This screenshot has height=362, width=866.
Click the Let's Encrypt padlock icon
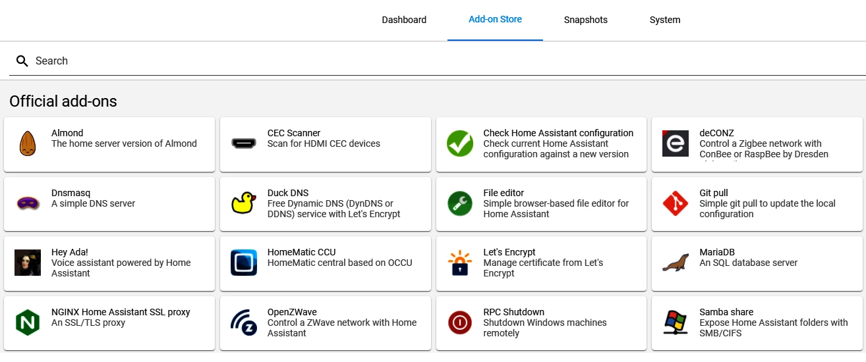460,263
